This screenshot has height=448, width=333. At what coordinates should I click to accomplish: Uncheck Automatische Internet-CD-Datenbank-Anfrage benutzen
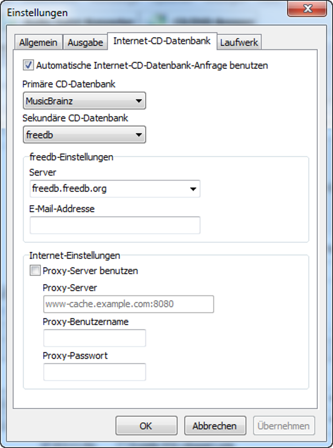point(28,65)
